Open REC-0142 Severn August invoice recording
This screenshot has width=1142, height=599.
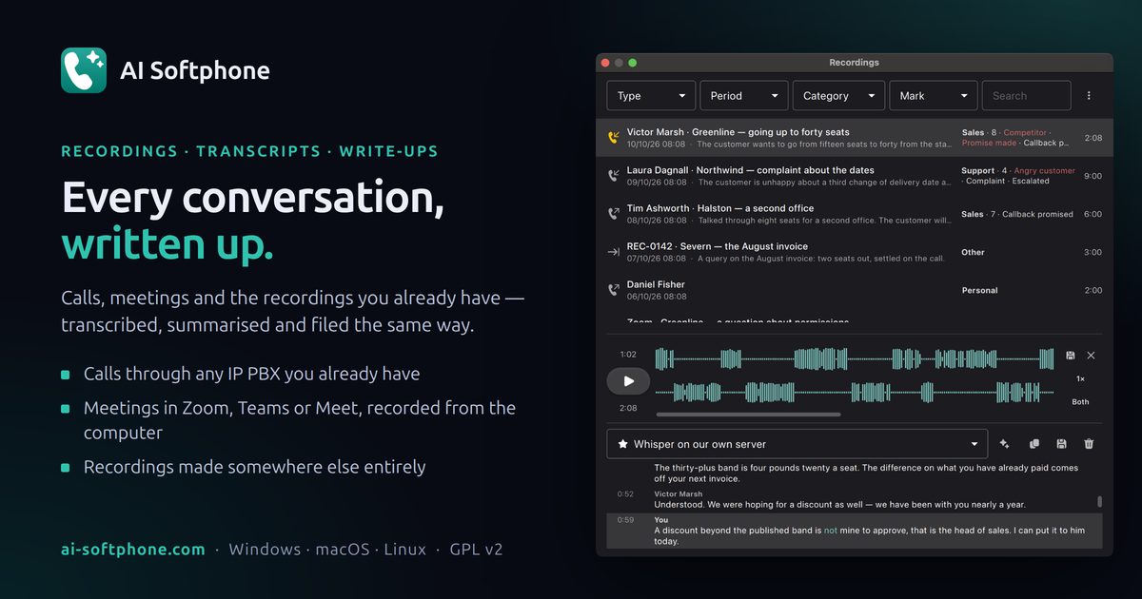tap(854, 252)
